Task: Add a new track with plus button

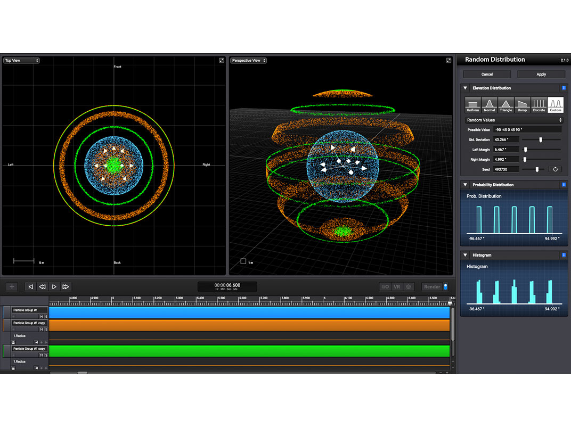Action: (12, 287)
